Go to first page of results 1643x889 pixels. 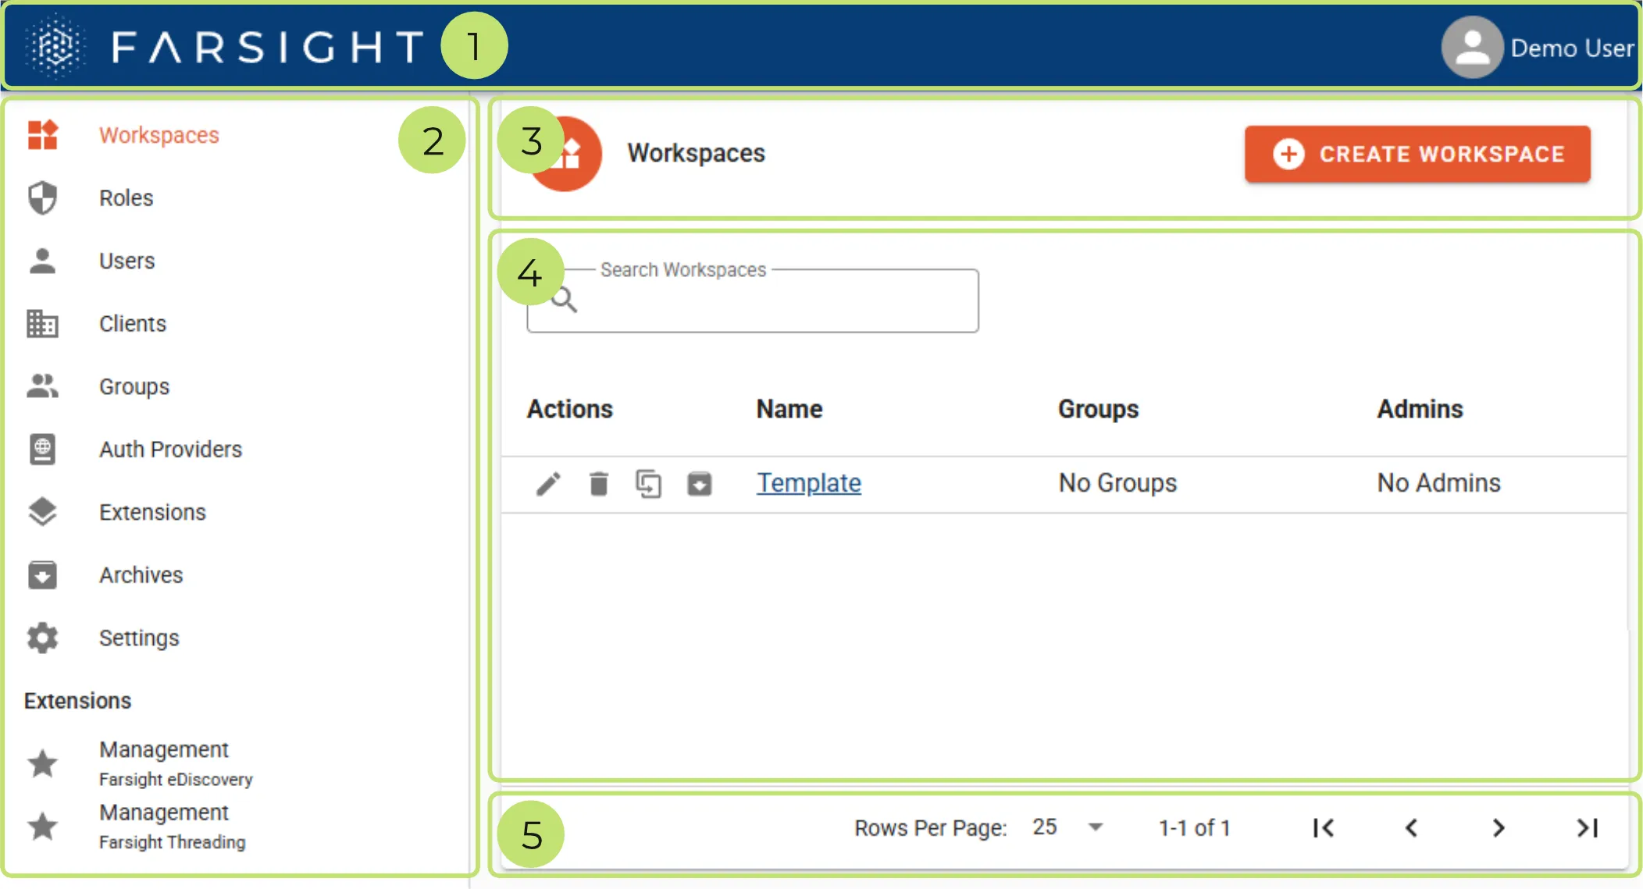click(x=1324, y=827)
